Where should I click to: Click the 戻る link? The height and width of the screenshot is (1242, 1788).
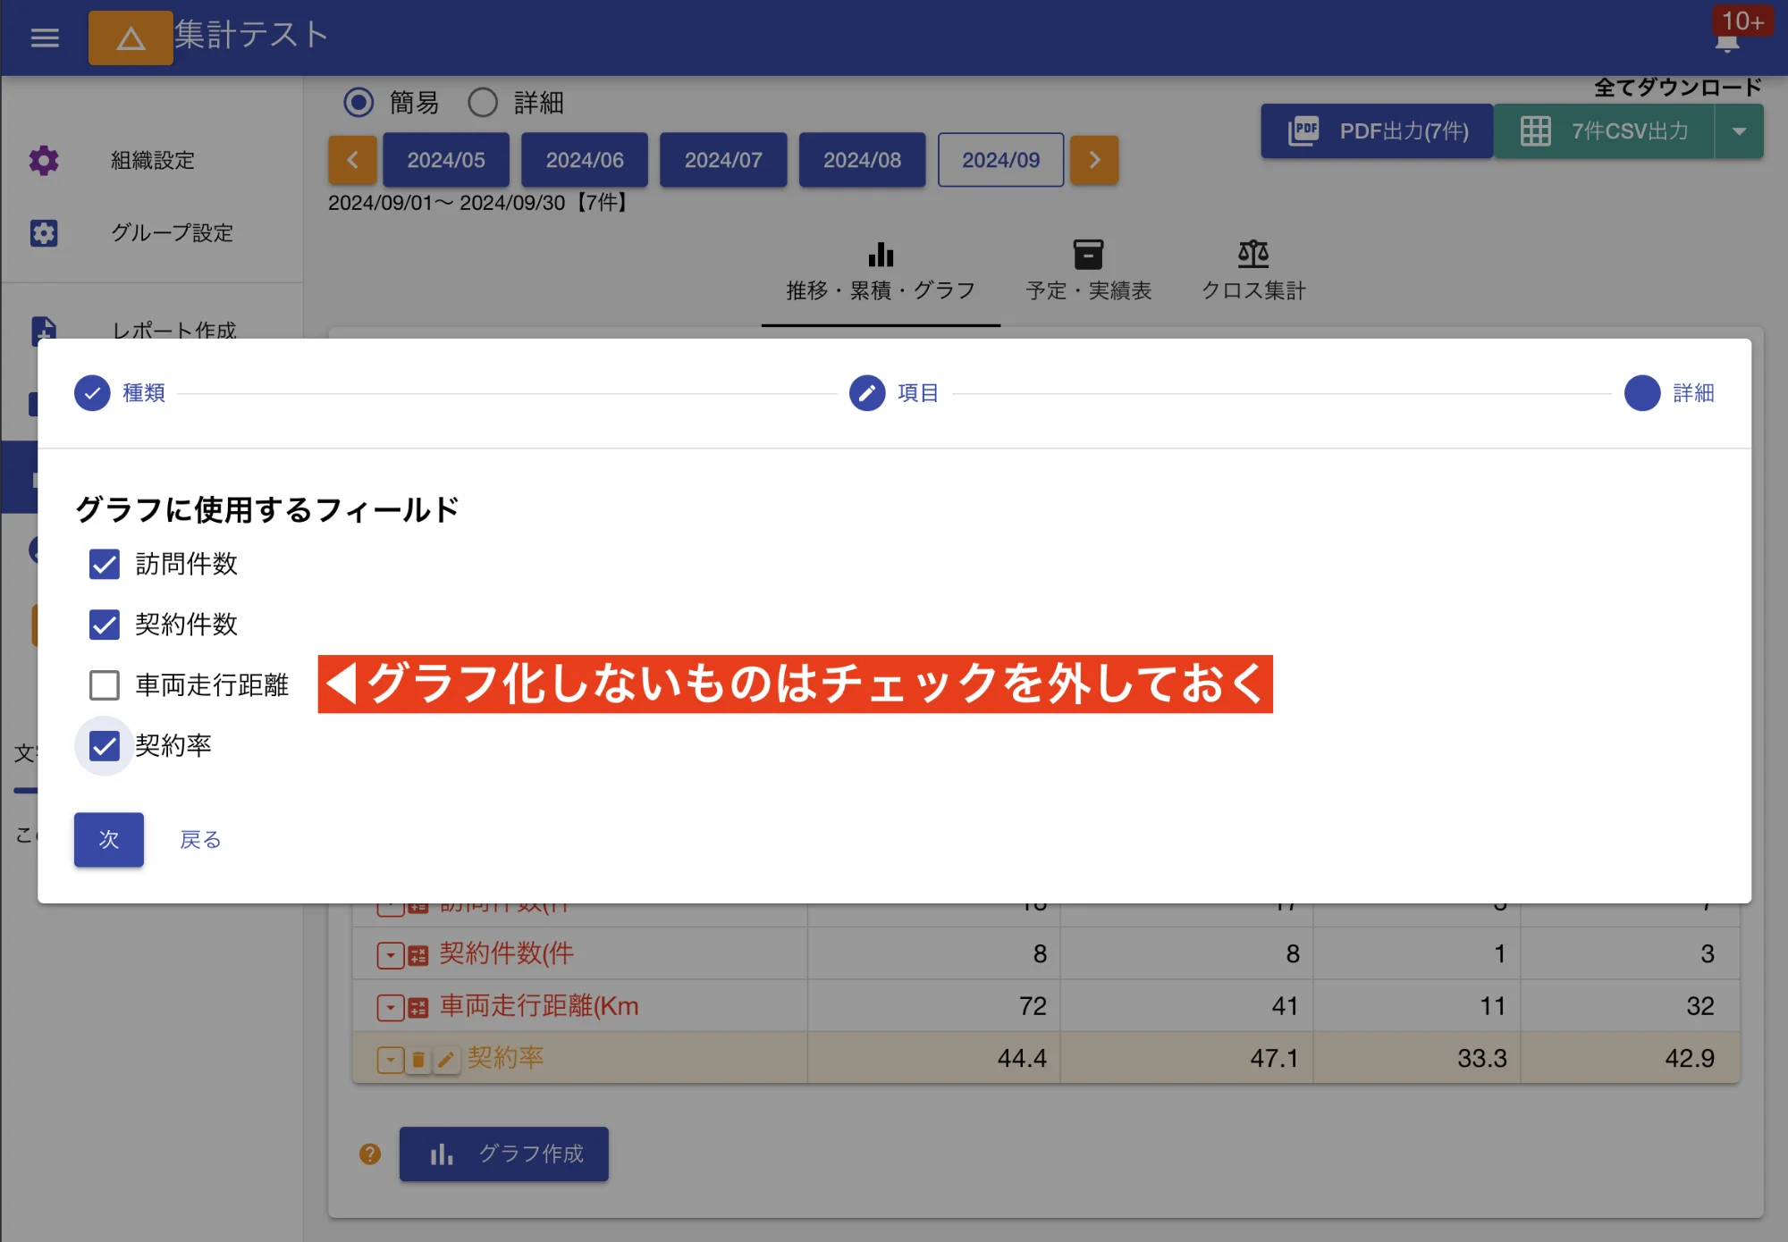199,840
